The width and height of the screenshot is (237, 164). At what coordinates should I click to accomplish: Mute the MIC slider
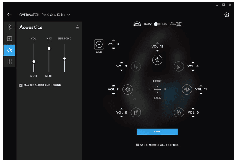point(49,76)
